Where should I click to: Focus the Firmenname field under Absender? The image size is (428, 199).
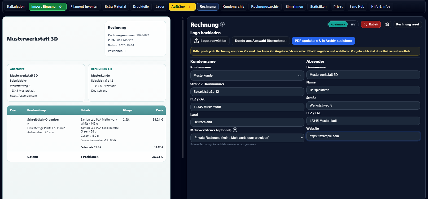pos(363,75)
